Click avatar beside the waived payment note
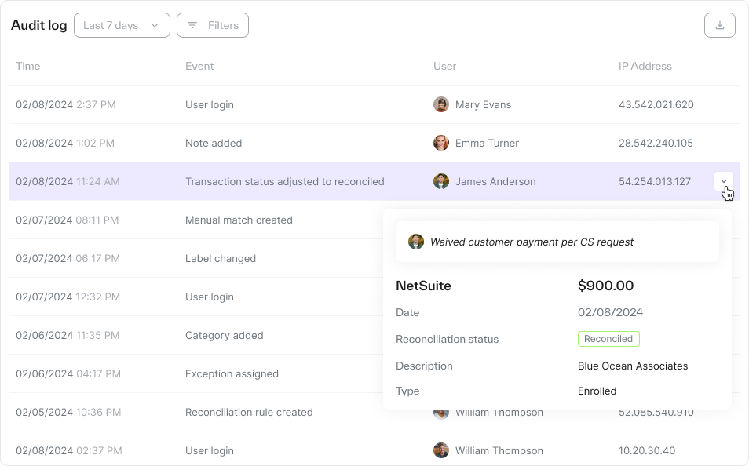Image resolution: width=749 pixels, height=466 pixels. click(x=416, y=242)
